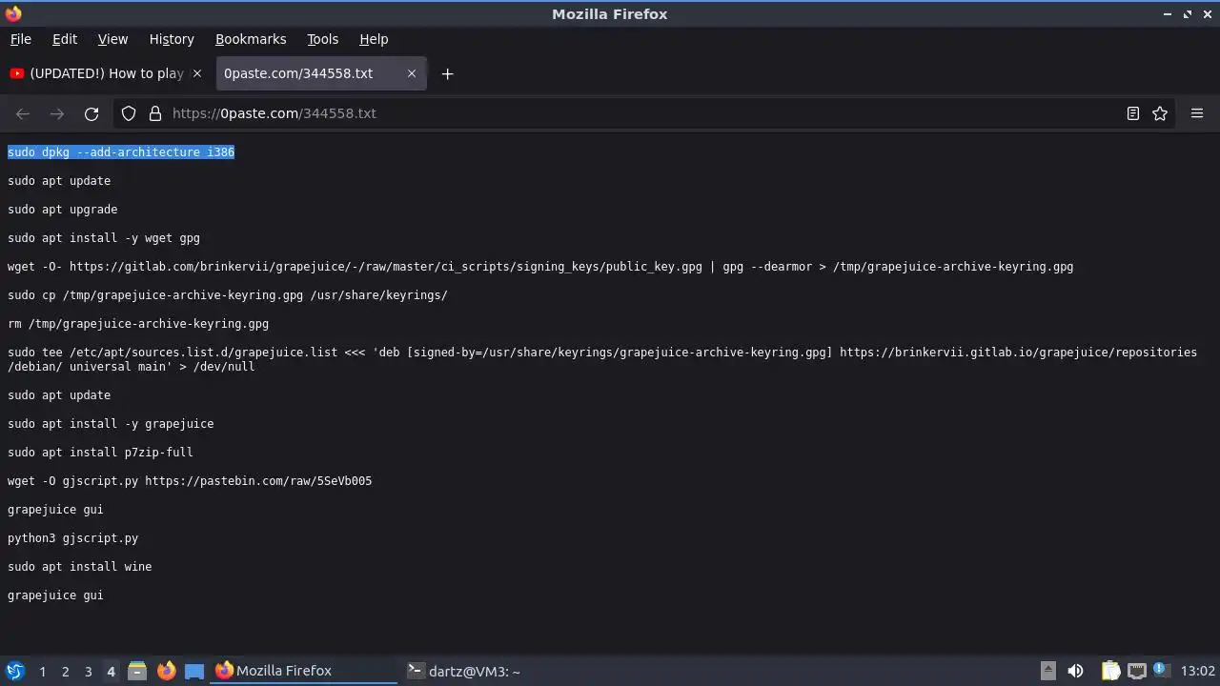Activate Mozilla Firefox taskbar window button
This screenshot has height=686, width=1220.
tap(303, 671)
